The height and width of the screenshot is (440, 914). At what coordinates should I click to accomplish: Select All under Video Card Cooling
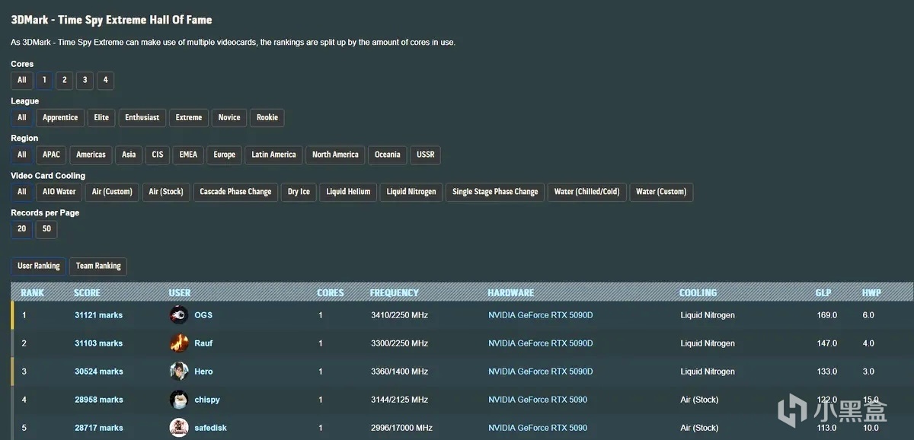pos(21,192)
